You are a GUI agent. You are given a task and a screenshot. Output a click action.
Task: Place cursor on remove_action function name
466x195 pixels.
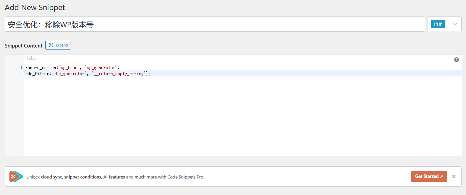click(41, 68)
